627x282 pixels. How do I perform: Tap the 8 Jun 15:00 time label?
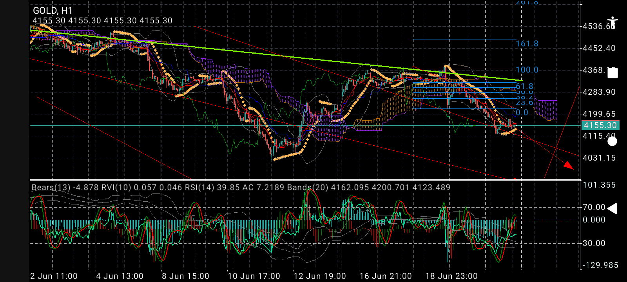186,276
